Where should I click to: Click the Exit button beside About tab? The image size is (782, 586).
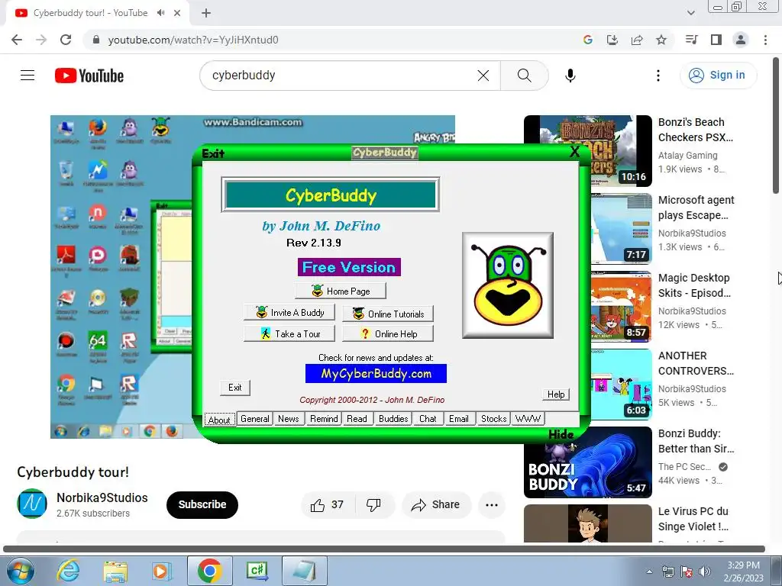[x=235, y=387]
